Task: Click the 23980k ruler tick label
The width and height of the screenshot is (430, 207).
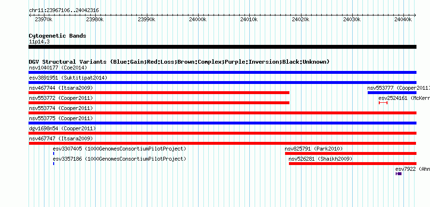Action: [x=95, y=19]
